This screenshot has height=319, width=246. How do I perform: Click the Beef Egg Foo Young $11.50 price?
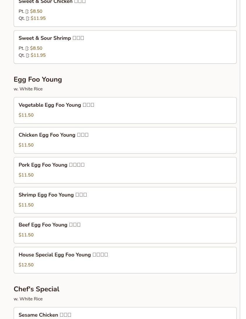(x=26, y=235)
